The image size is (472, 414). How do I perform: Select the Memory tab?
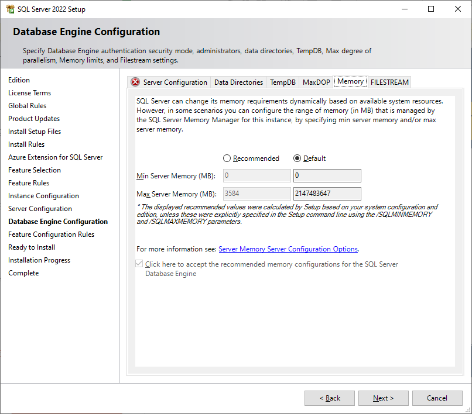coord(350,82)
